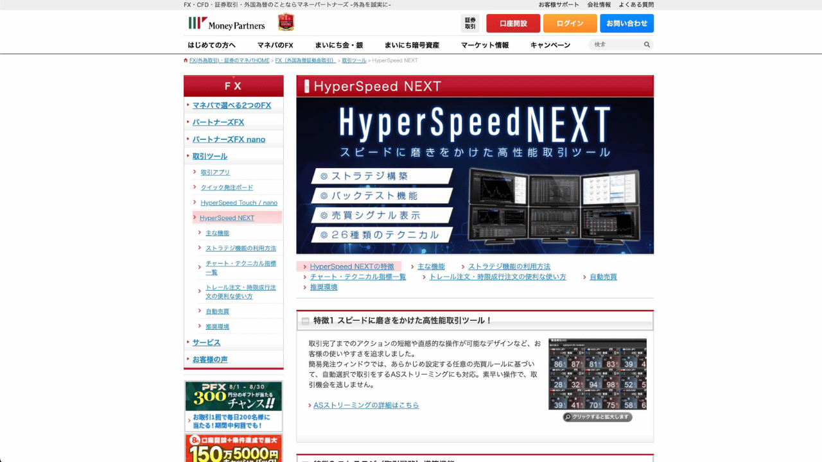Screen dimensions: 822x462
Task: Open HyperSpeed Touch / nano in the sidebar
Action: pyautogui.click(x=239, y=203)
